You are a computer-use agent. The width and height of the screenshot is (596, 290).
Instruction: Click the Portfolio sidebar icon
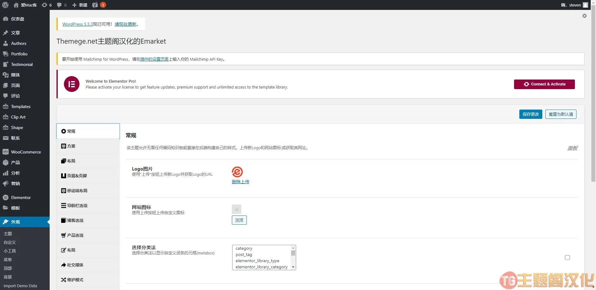click(6, 54)
